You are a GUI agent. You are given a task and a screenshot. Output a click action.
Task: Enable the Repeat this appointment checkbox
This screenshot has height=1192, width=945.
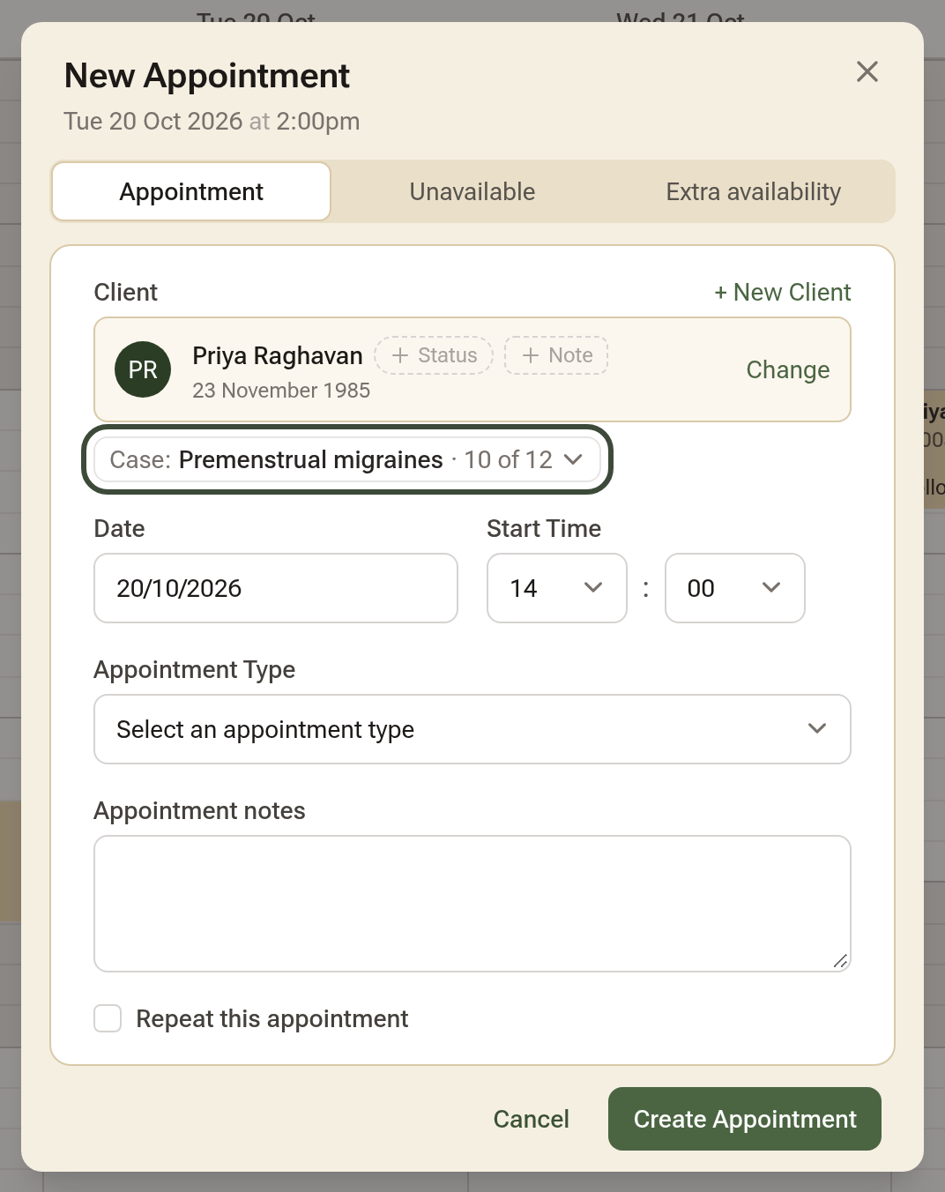(x=108, y=1018)
